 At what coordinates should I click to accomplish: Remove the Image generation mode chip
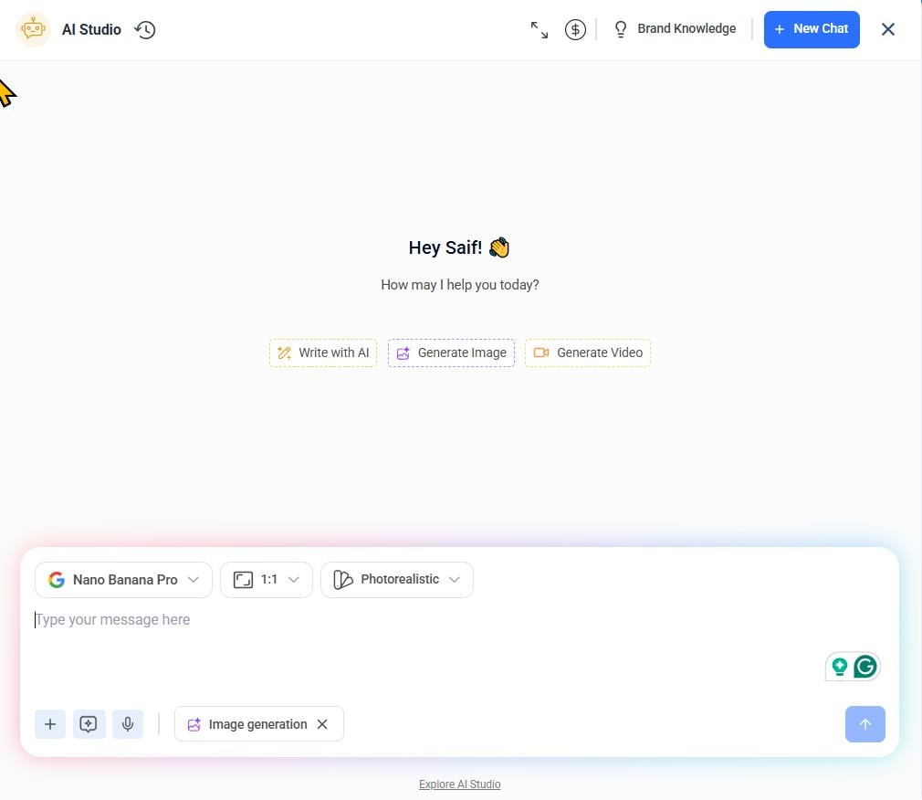tap(322, 723)
